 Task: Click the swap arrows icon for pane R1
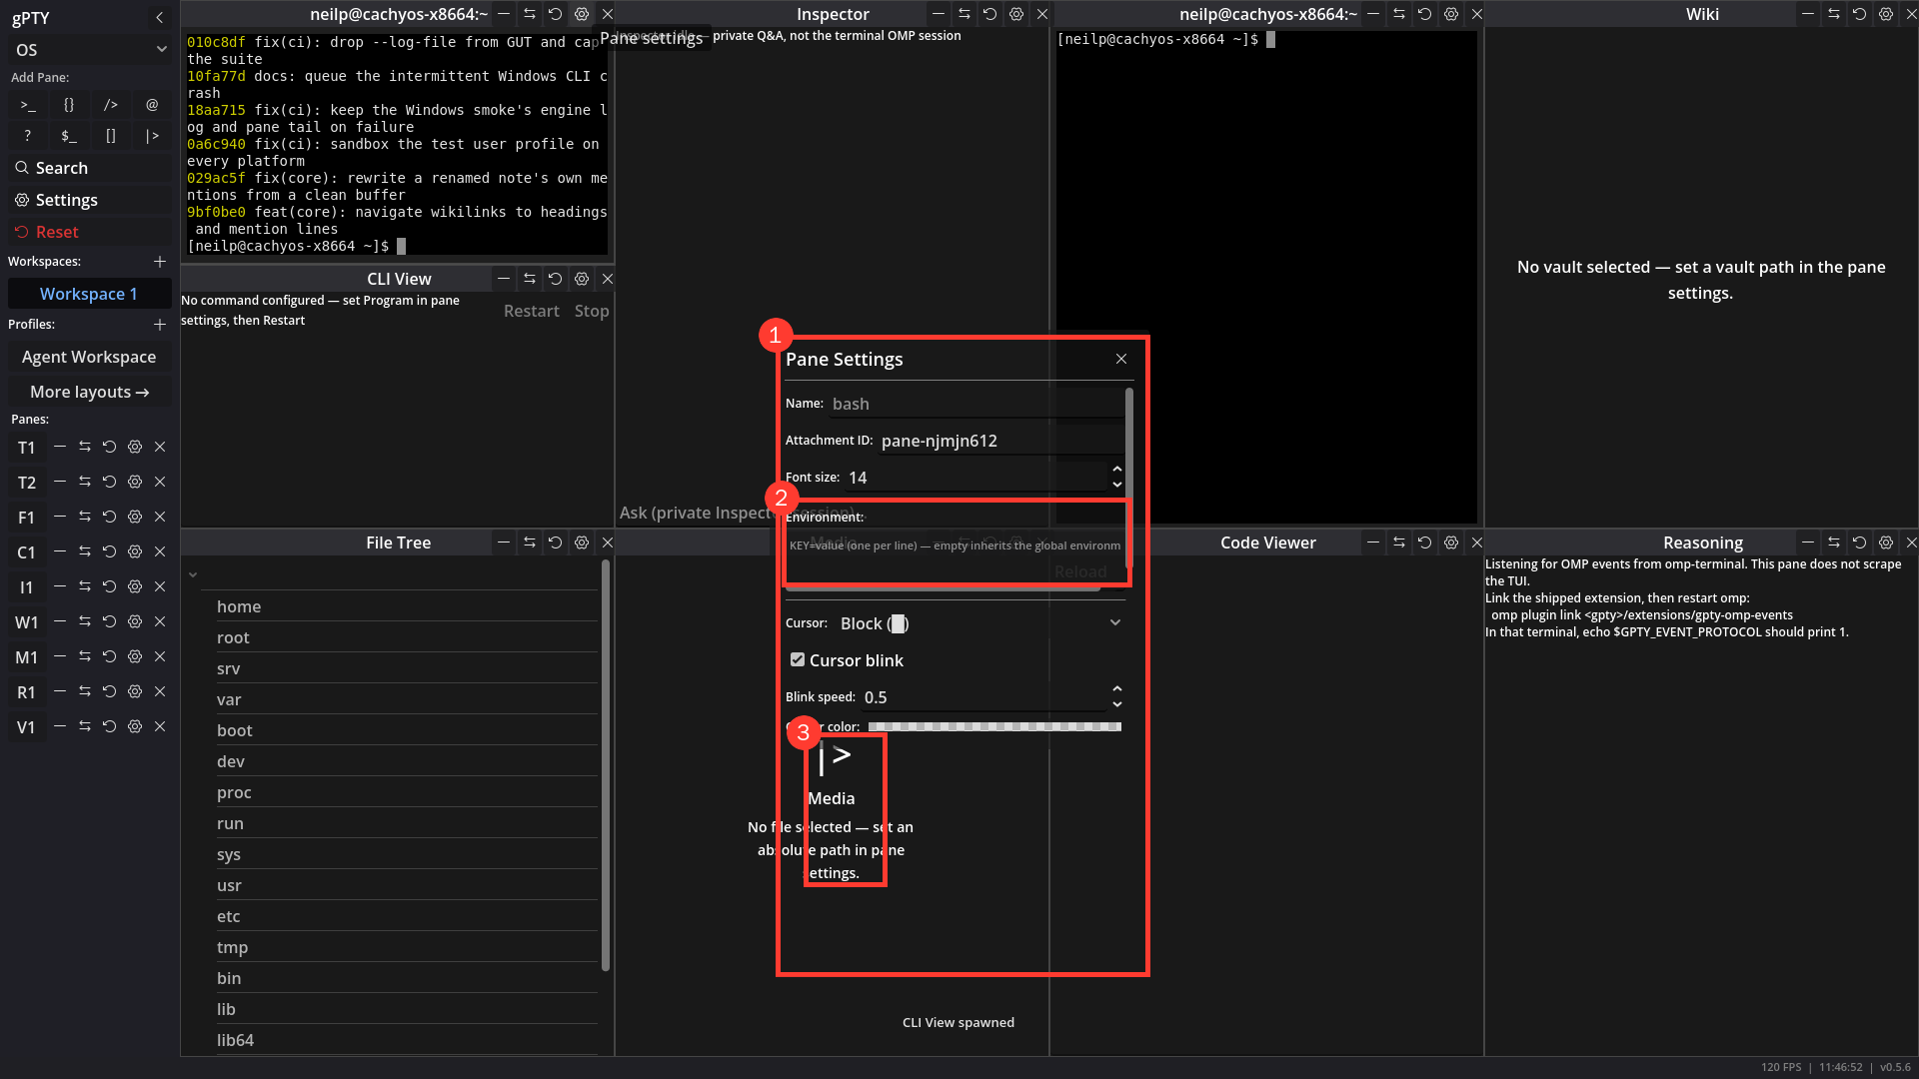pyautogui.click(x=85, y=692)
